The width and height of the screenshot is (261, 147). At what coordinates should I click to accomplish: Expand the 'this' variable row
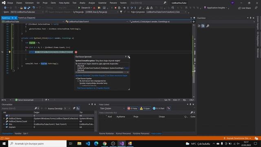click(x=4, y=124)
